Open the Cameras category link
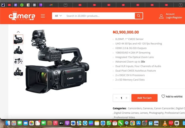 148,108
